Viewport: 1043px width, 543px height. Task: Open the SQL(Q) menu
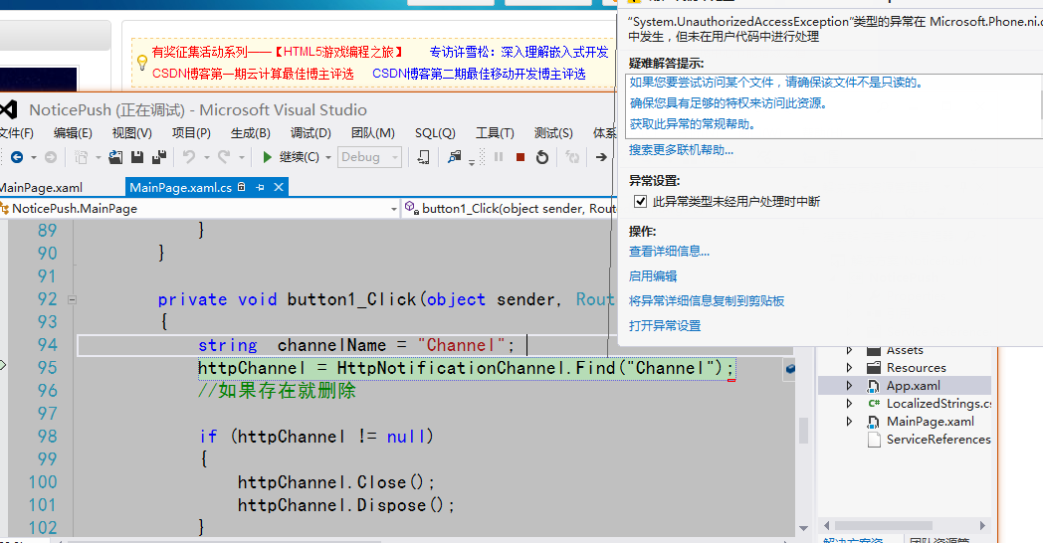click(435, 133)
